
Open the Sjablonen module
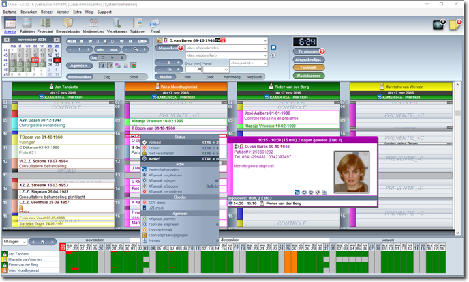(138, 25)
